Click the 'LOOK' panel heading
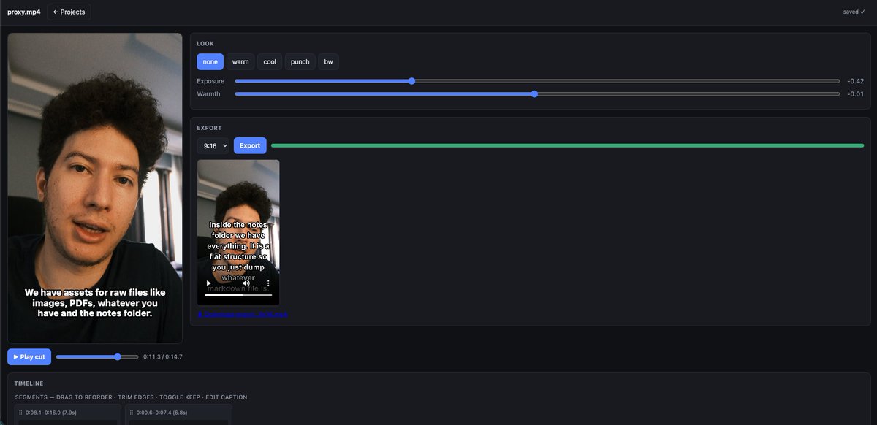Viewport: 877px width, 425px height. tap(205, 44)
